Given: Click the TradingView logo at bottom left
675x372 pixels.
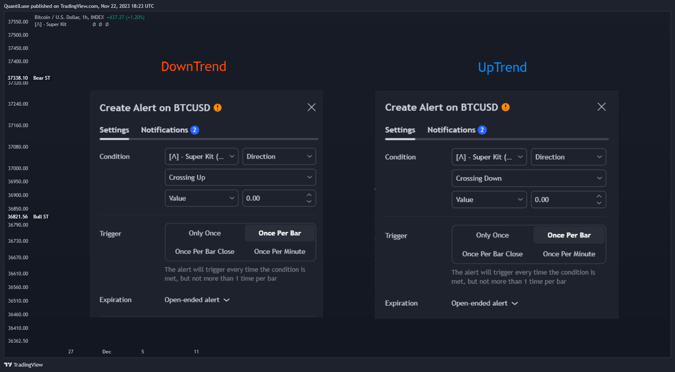Looking at the screenshot, I should point(24,365).
